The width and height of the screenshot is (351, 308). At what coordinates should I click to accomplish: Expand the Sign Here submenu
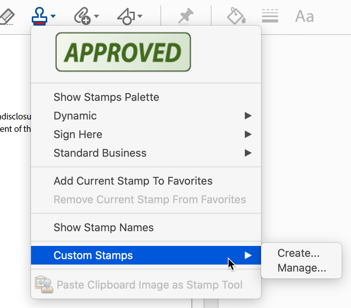click(x=78, y=134)
